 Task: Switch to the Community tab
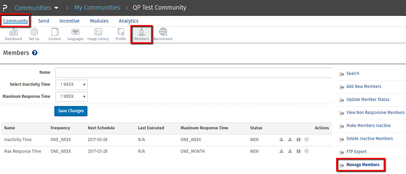pos(15,21)
